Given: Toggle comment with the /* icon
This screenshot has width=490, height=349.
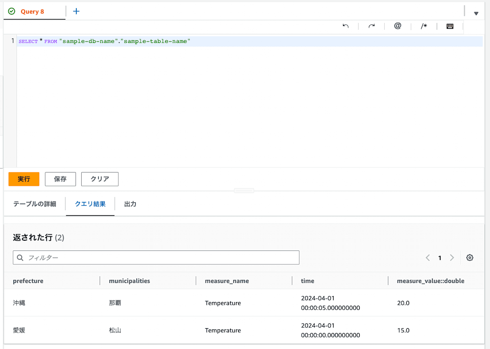Looking at the screenshot, I should click(424, 26).
